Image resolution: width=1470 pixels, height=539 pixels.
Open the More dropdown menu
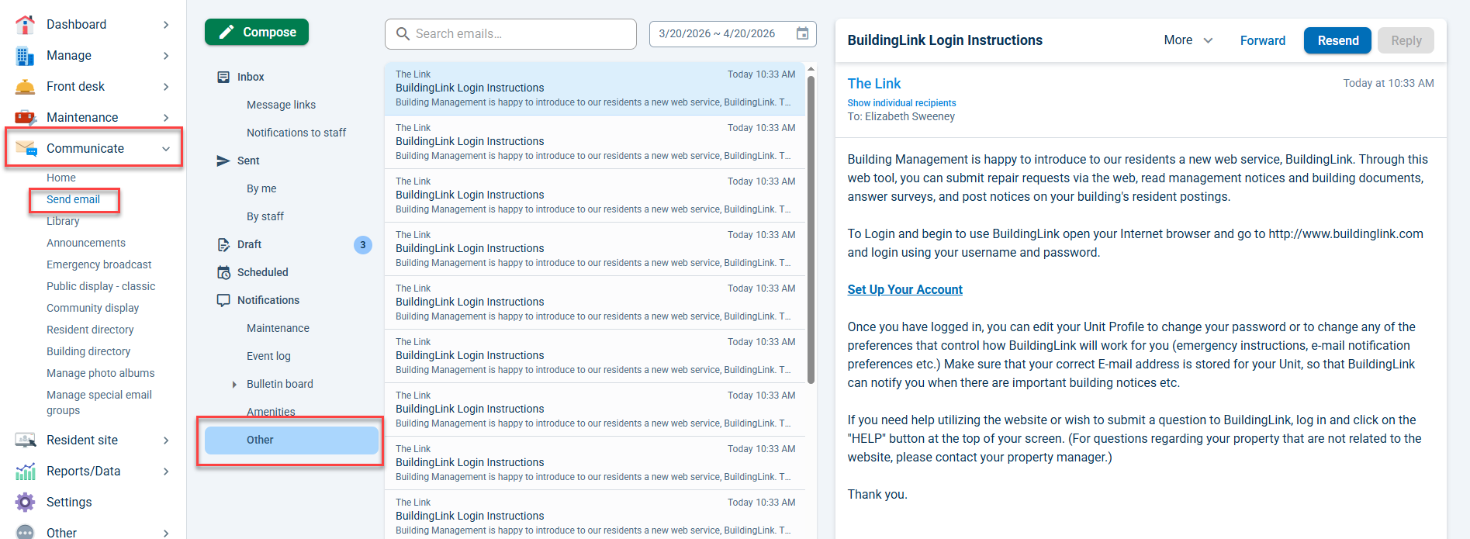[x=1188, y=40]
